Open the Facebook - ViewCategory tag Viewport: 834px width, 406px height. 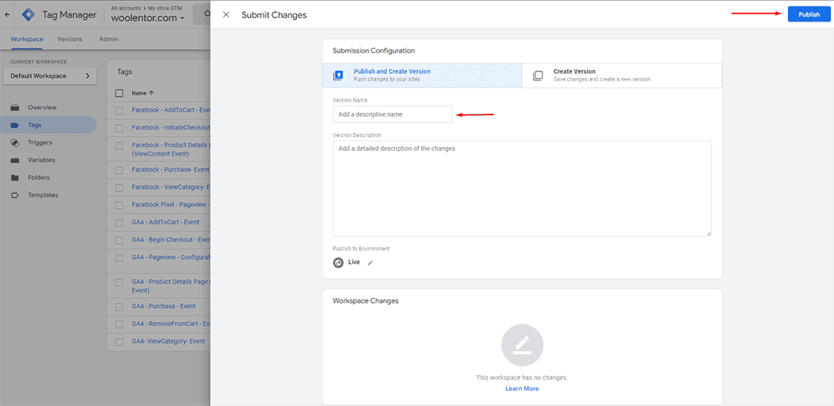click(171, 188)
